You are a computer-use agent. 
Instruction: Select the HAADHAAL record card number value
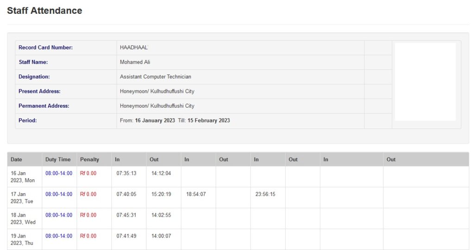134,48
